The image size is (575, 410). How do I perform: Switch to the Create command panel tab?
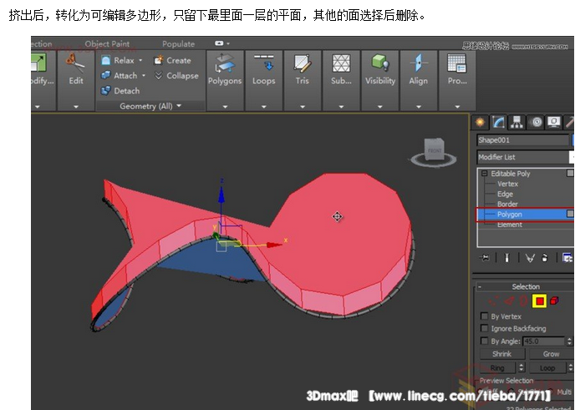tap(481, 122)
